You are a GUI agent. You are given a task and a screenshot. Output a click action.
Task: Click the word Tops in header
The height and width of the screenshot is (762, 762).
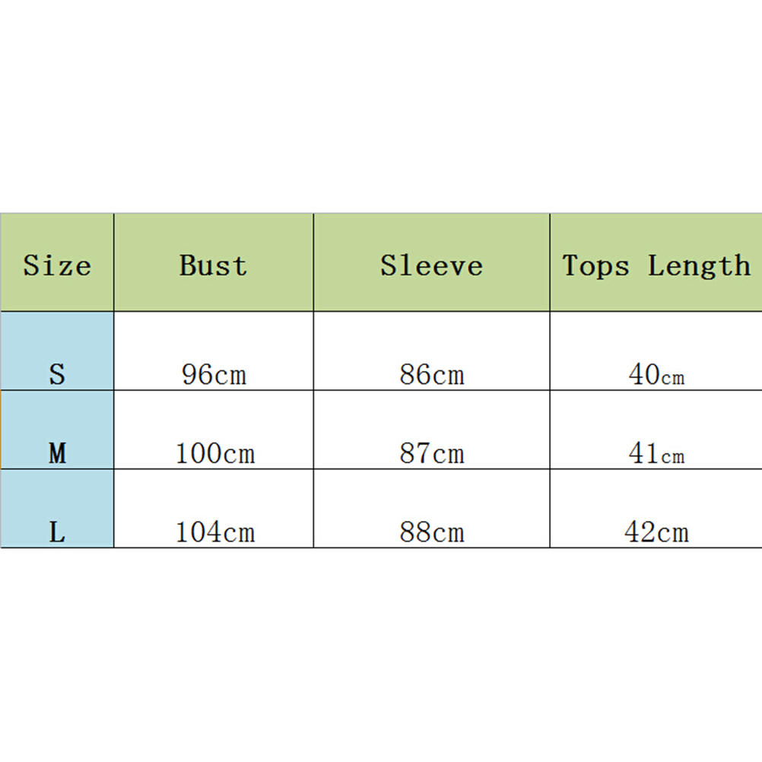[596, 266]
